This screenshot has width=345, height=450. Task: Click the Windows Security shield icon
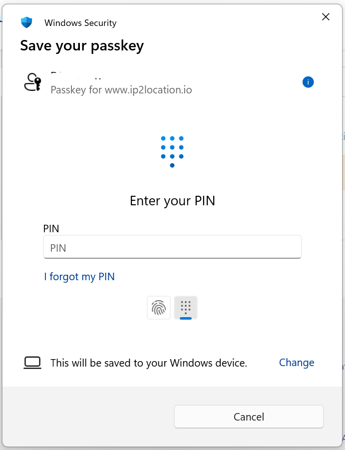26,22
